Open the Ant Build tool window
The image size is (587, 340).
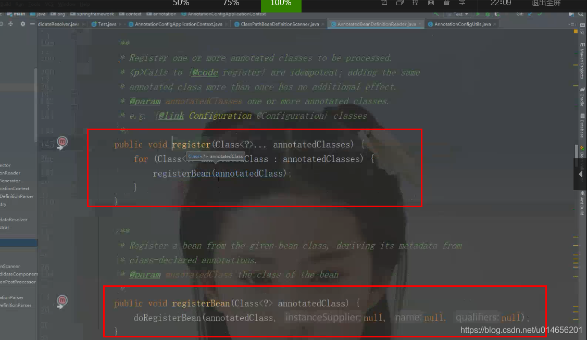582,203
